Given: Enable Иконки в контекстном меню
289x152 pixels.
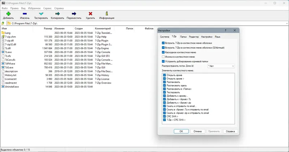Looking at the screenshot, I should (x=163, y=57).
